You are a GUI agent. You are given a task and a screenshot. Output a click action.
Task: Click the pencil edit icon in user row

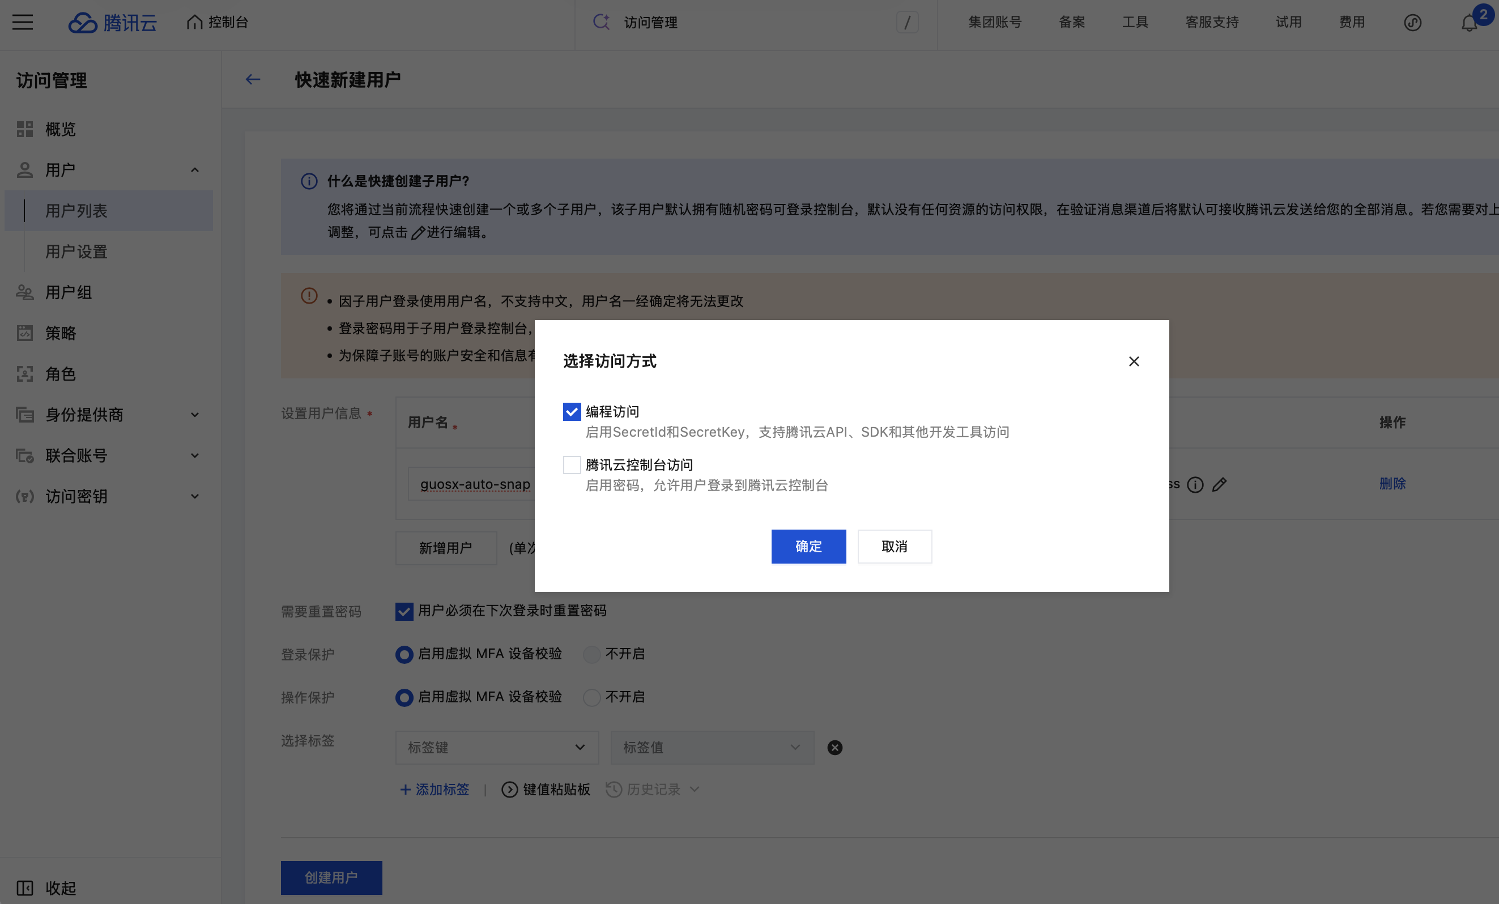(1219, 484)
